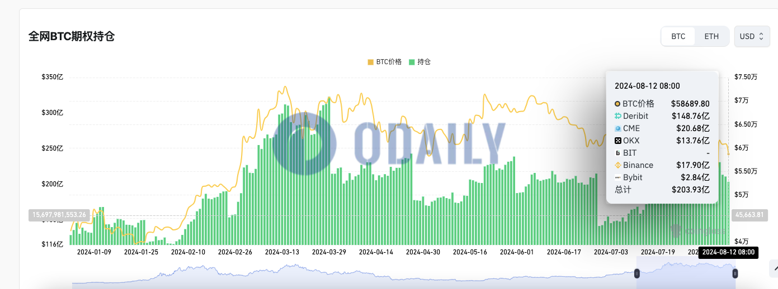Click the left axis marker 15,697,981,553.26
The image size is (778, 289).
tap(59, 214)
